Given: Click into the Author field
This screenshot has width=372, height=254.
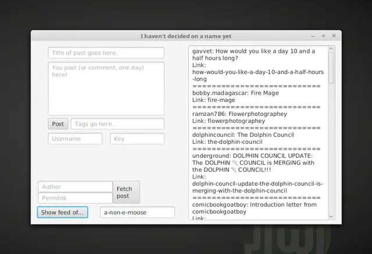Looking at the screenshot, I should tap(75, 187).
